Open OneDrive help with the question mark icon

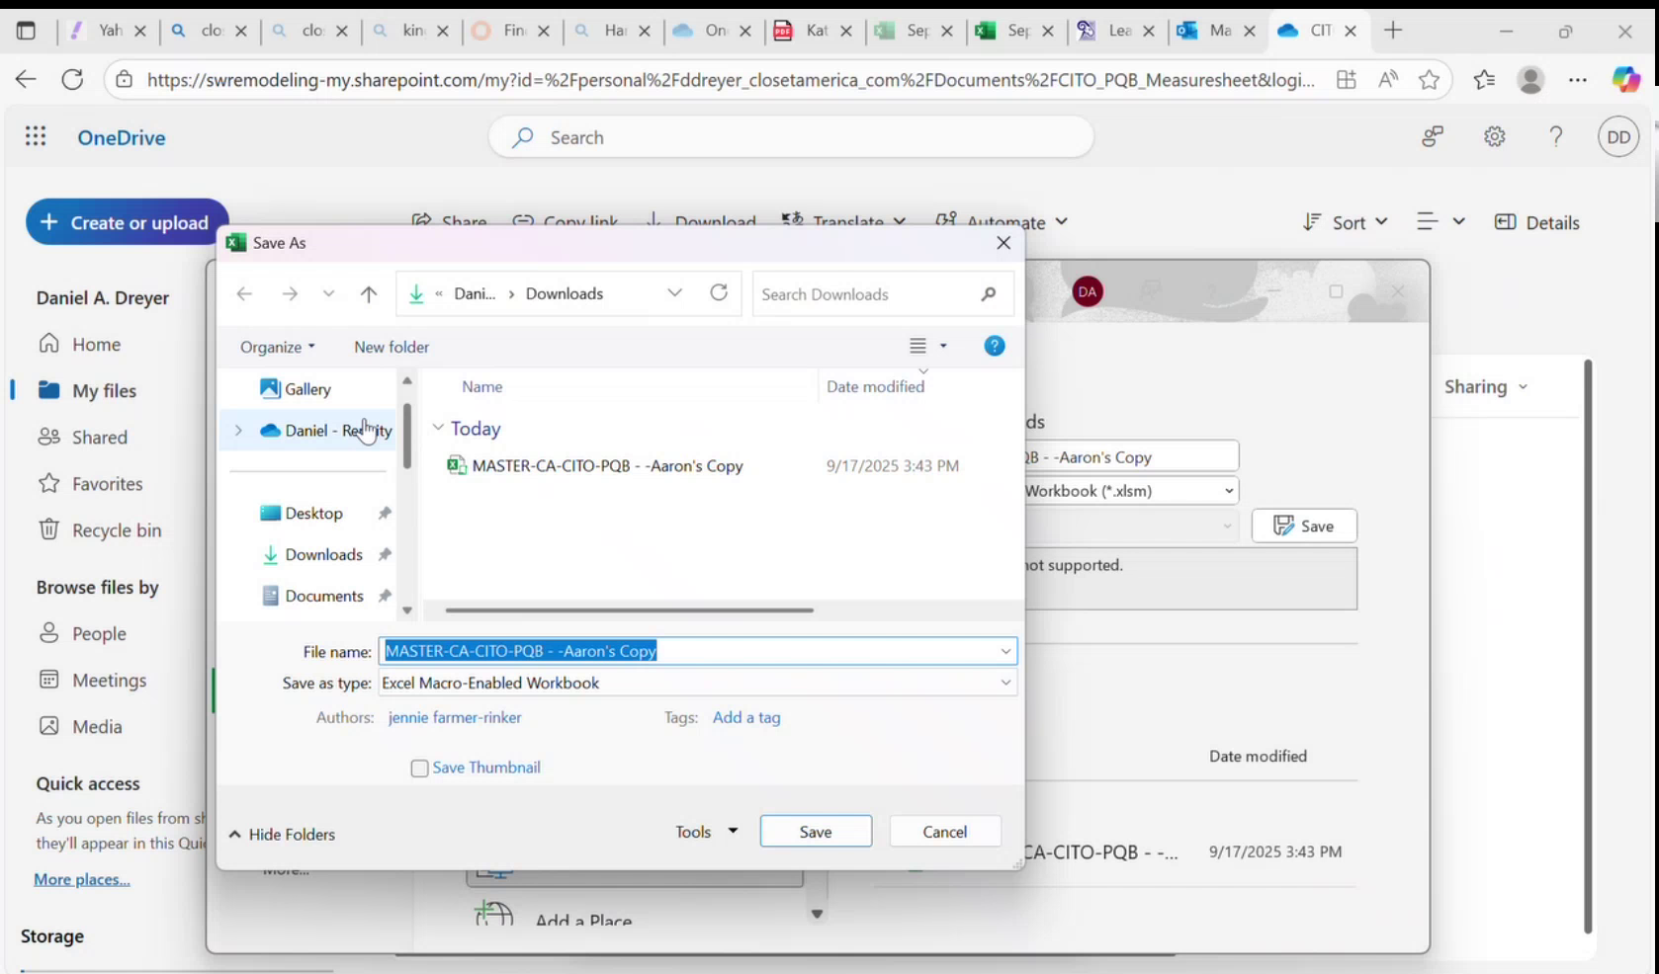(1556, 136)
